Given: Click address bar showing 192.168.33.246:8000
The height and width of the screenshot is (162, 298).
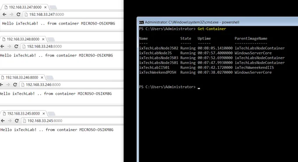Looking at the screenshot, I should (71, 85).
